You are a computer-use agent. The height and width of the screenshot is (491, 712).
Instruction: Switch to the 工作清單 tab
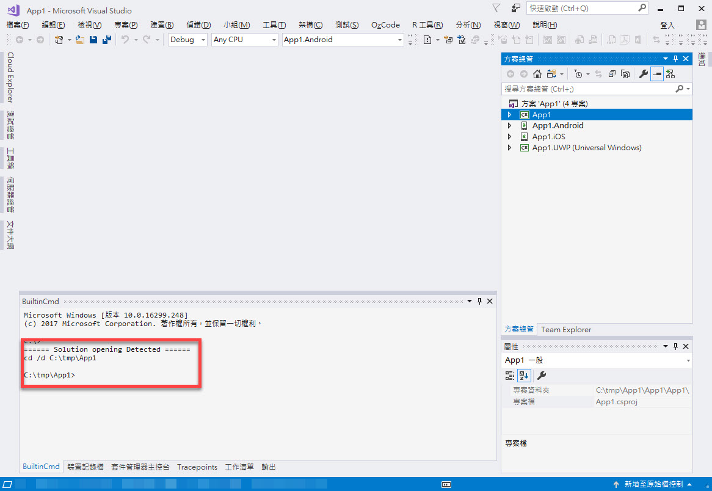[239, 467]
